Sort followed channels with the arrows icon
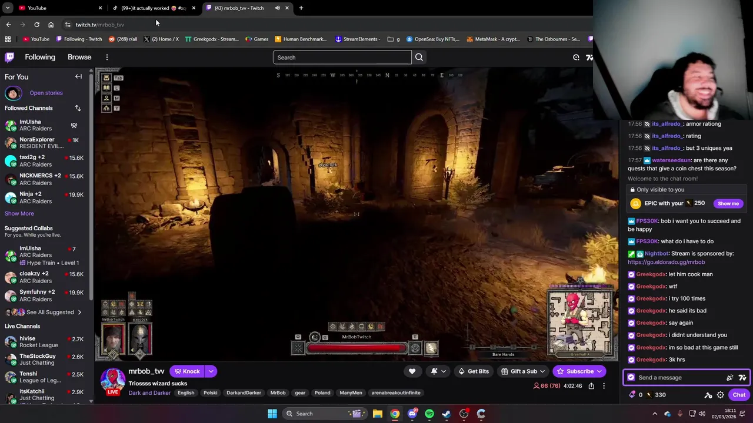Viewport: 753px width, 423px height. click(78, 108)
